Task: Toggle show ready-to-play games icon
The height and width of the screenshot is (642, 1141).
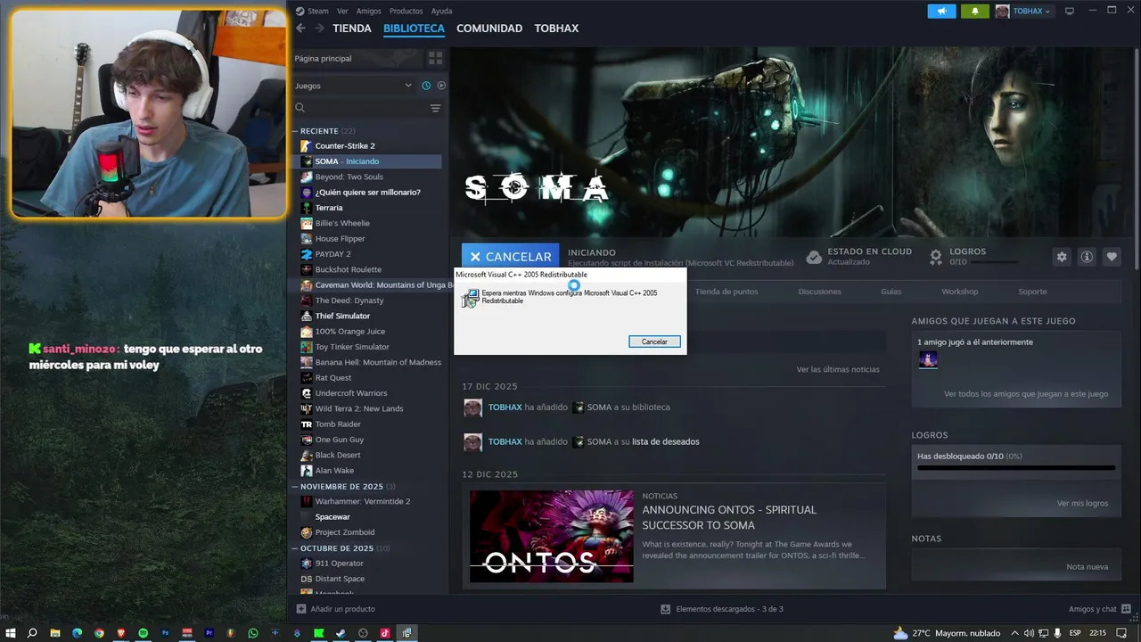Action: [441, 86]
